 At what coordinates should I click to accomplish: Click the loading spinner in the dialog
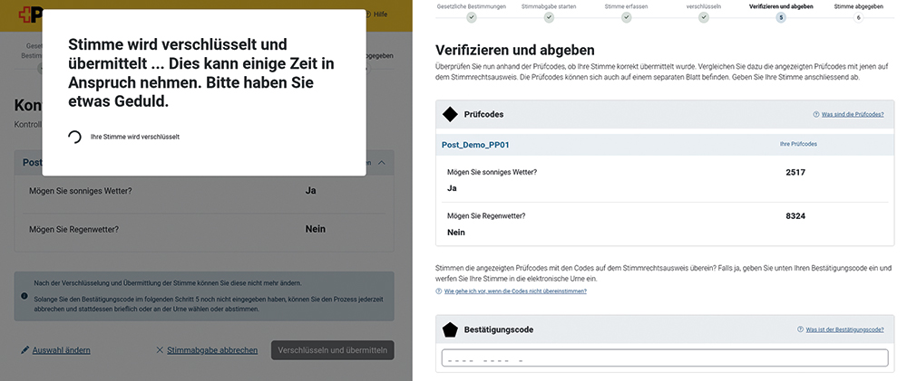click(74, 137)
